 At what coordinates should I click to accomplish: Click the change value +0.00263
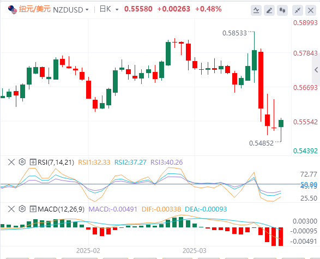[x=174, y=9]
